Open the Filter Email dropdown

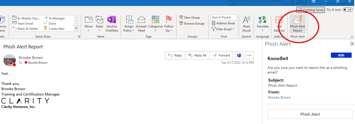pos(223,29)
